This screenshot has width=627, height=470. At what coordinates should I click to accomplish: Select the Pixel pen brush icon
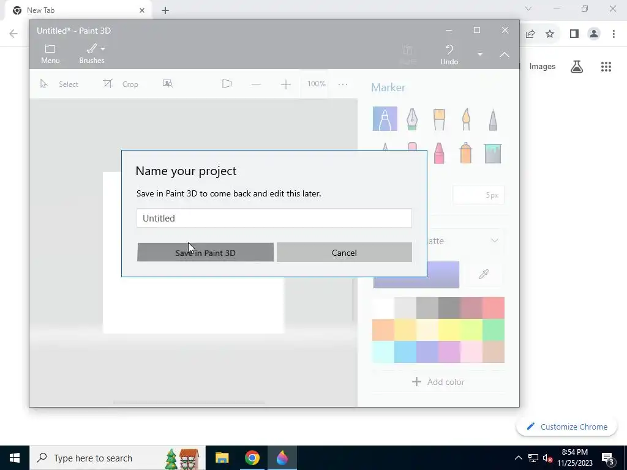coord(493,119)
